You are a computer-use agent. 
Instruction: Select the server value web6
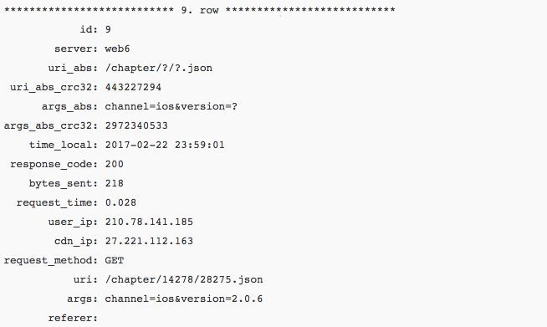[118, 49]
